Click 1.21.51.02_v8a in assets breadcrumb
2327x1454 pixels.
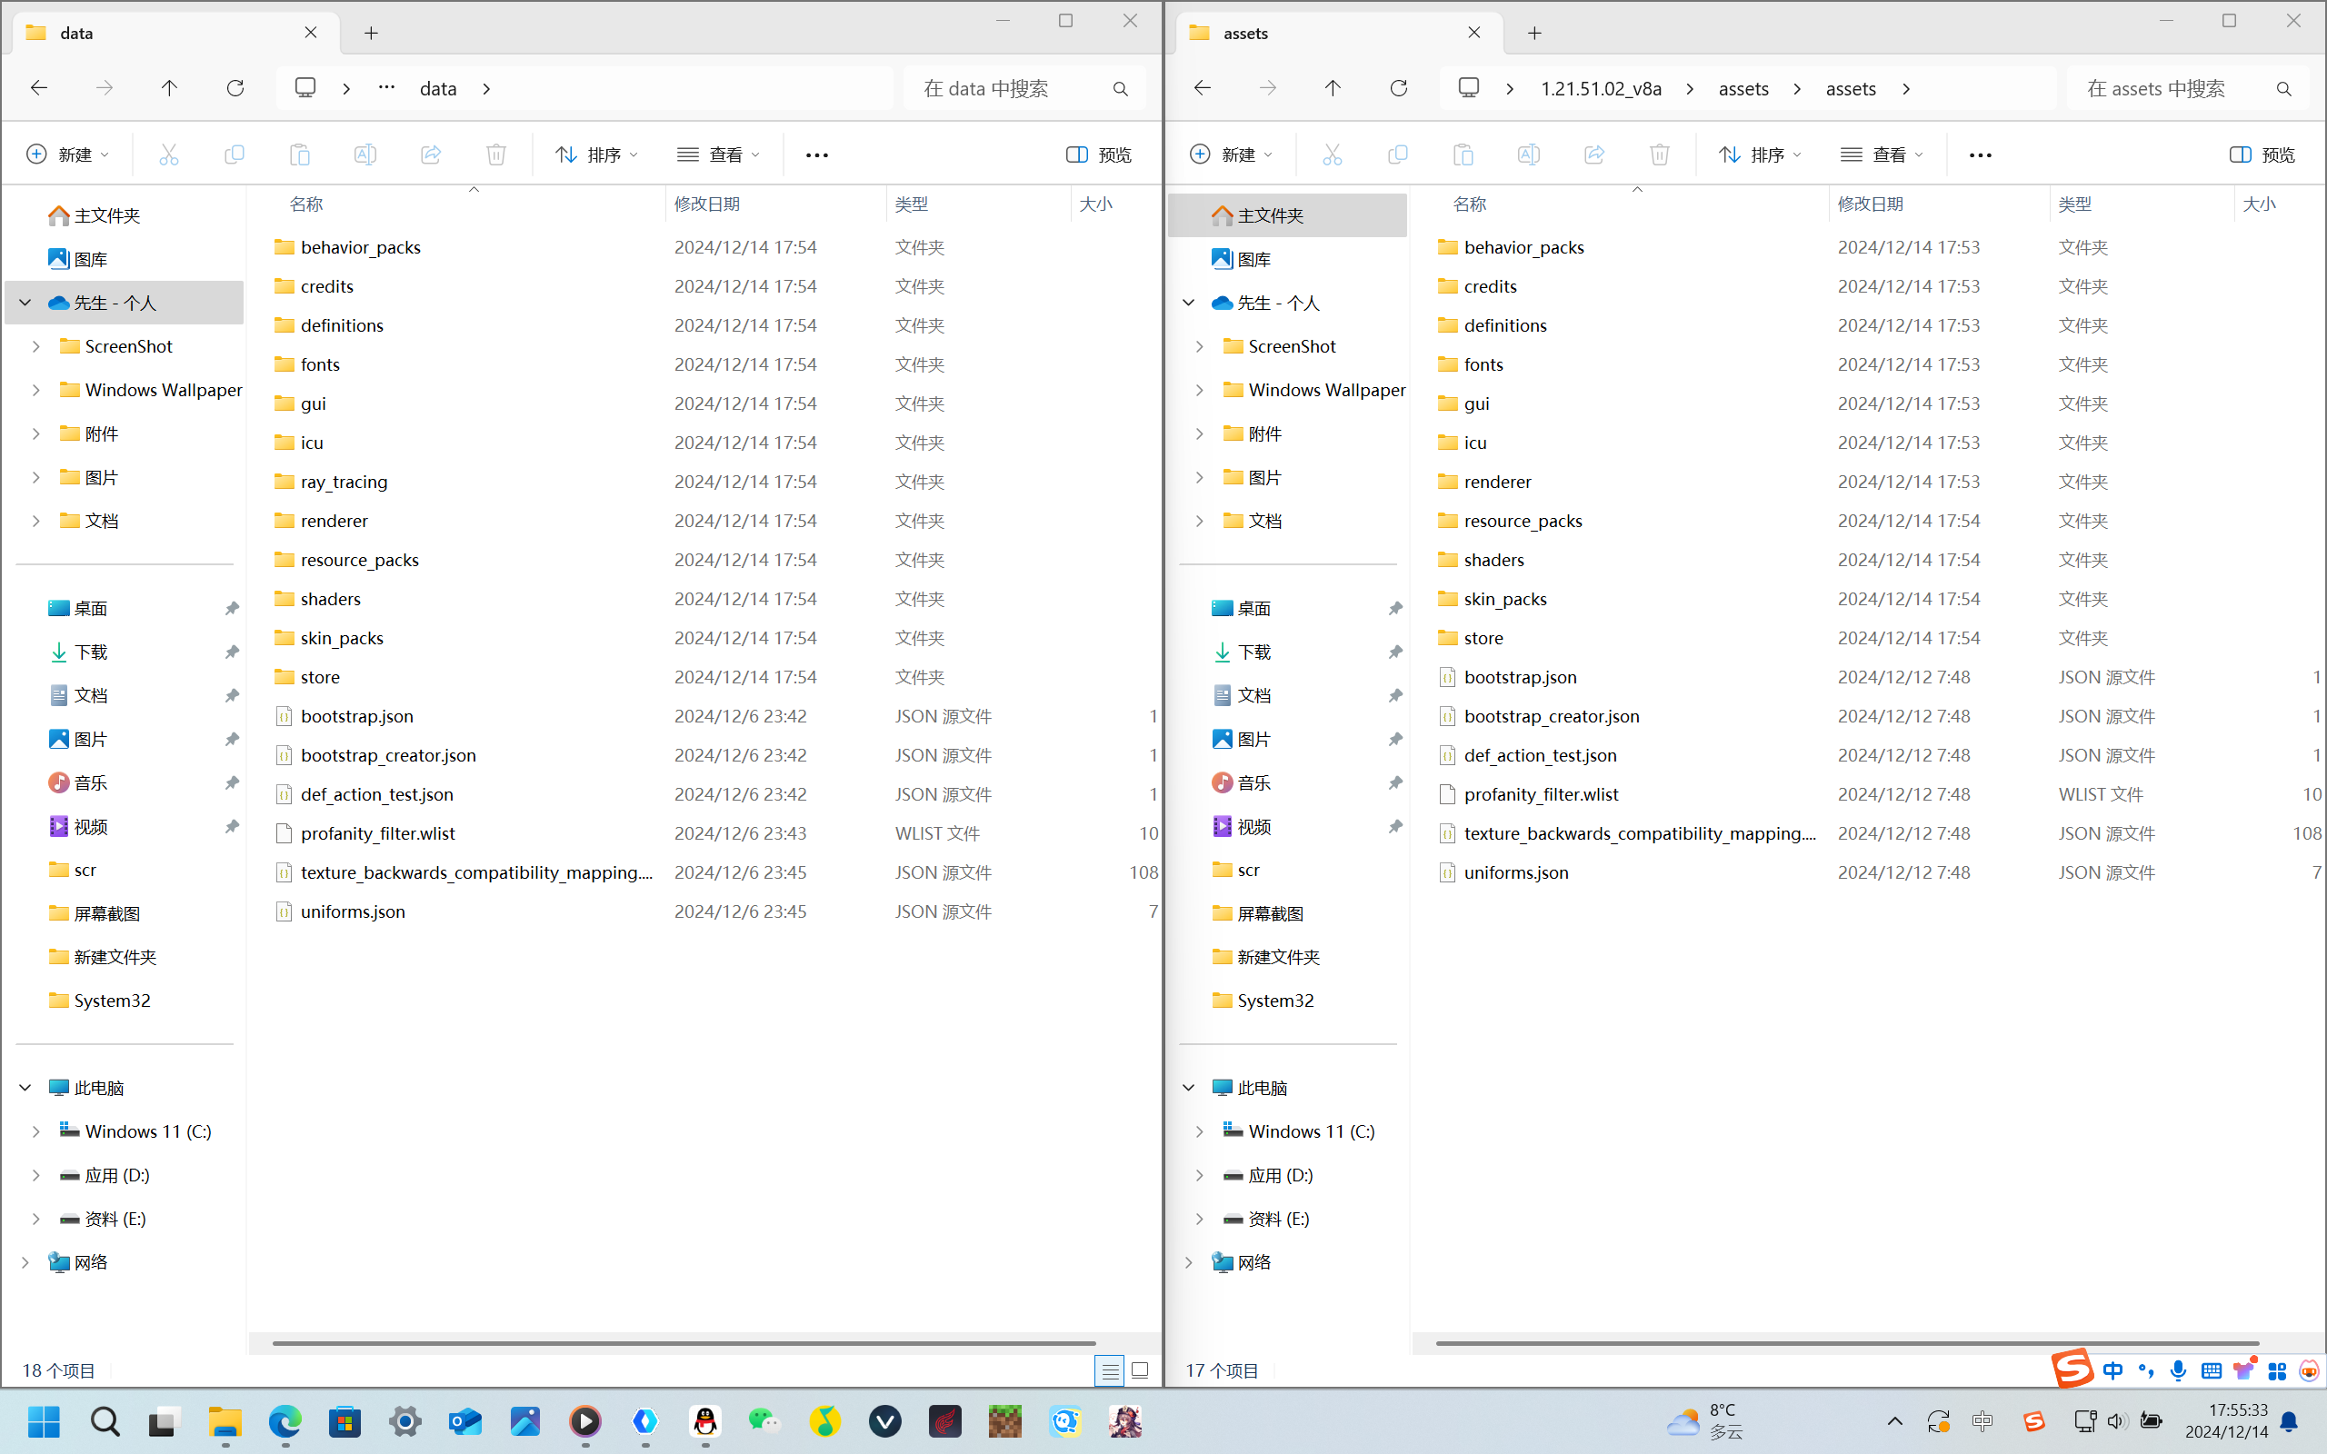[x=1601, y=88]
